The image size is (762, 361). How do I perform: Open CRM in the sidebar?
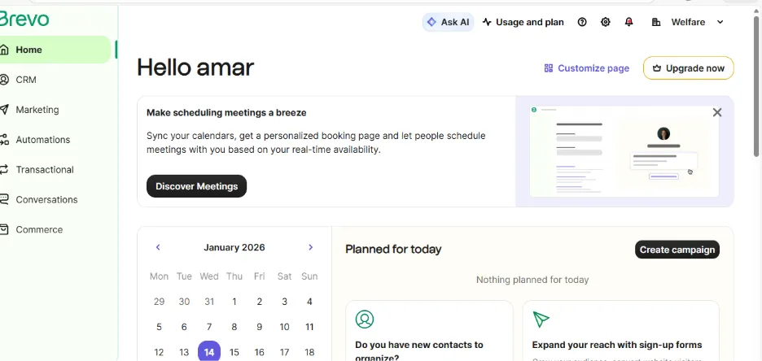pos(26,80)
